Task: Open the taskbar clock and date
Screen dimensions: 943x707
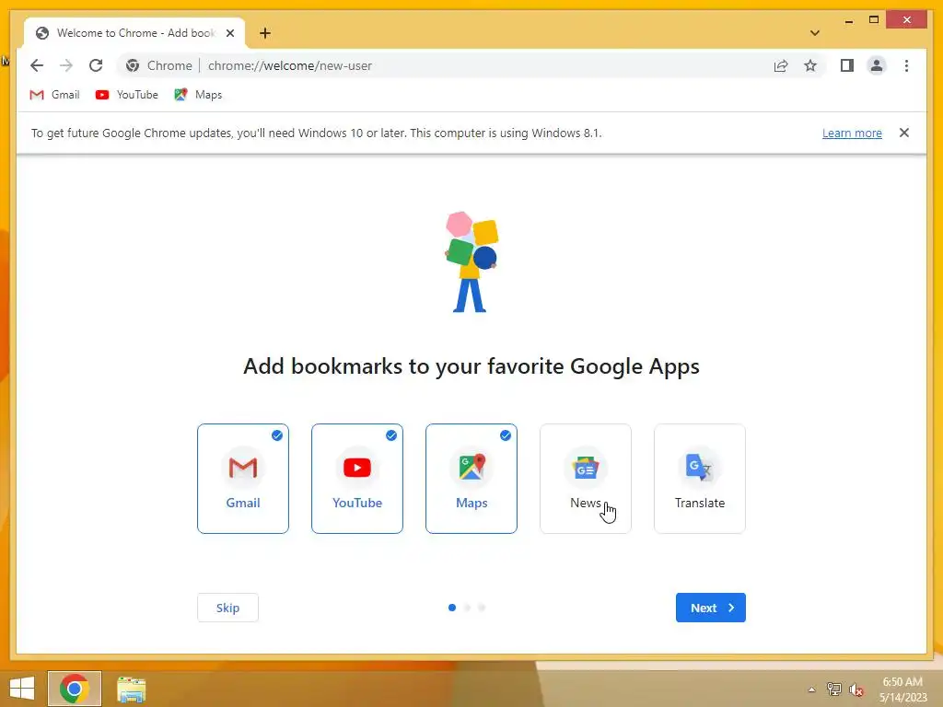Action: pos(902,690)
